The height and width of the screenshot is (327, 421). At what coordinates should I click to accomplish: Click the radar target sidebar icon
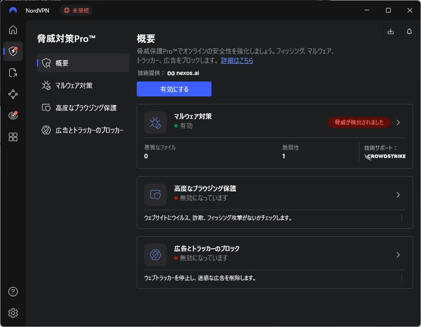(13, 116)
